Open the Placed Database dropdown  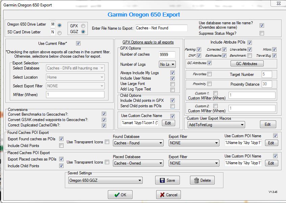[x=138, y=163]
